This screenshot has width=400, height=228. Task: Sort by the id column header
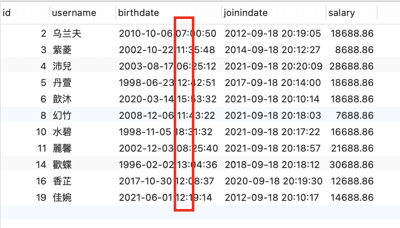pos(7,13)
